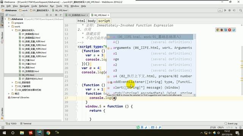Choose 'alert' completion suggestion
Screen dimensions: 243x136
coord(150,88)
